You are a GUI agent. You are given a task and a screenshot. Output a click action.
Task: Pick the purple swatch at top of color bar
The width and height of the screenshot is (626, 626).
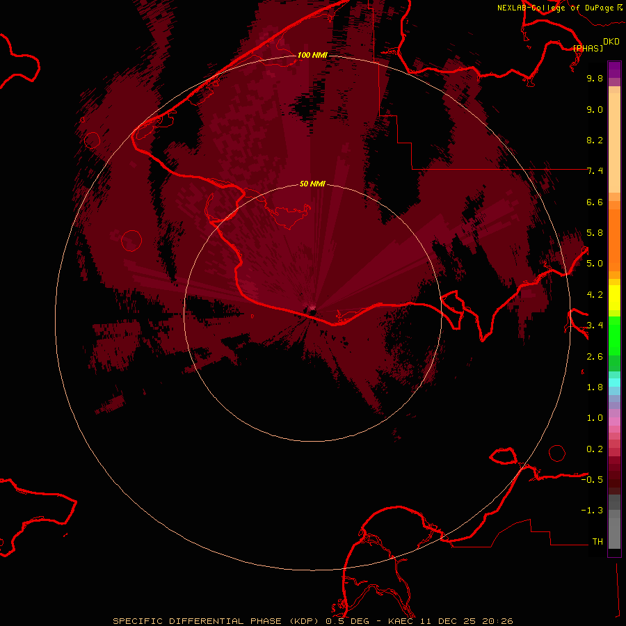point(614,70)
